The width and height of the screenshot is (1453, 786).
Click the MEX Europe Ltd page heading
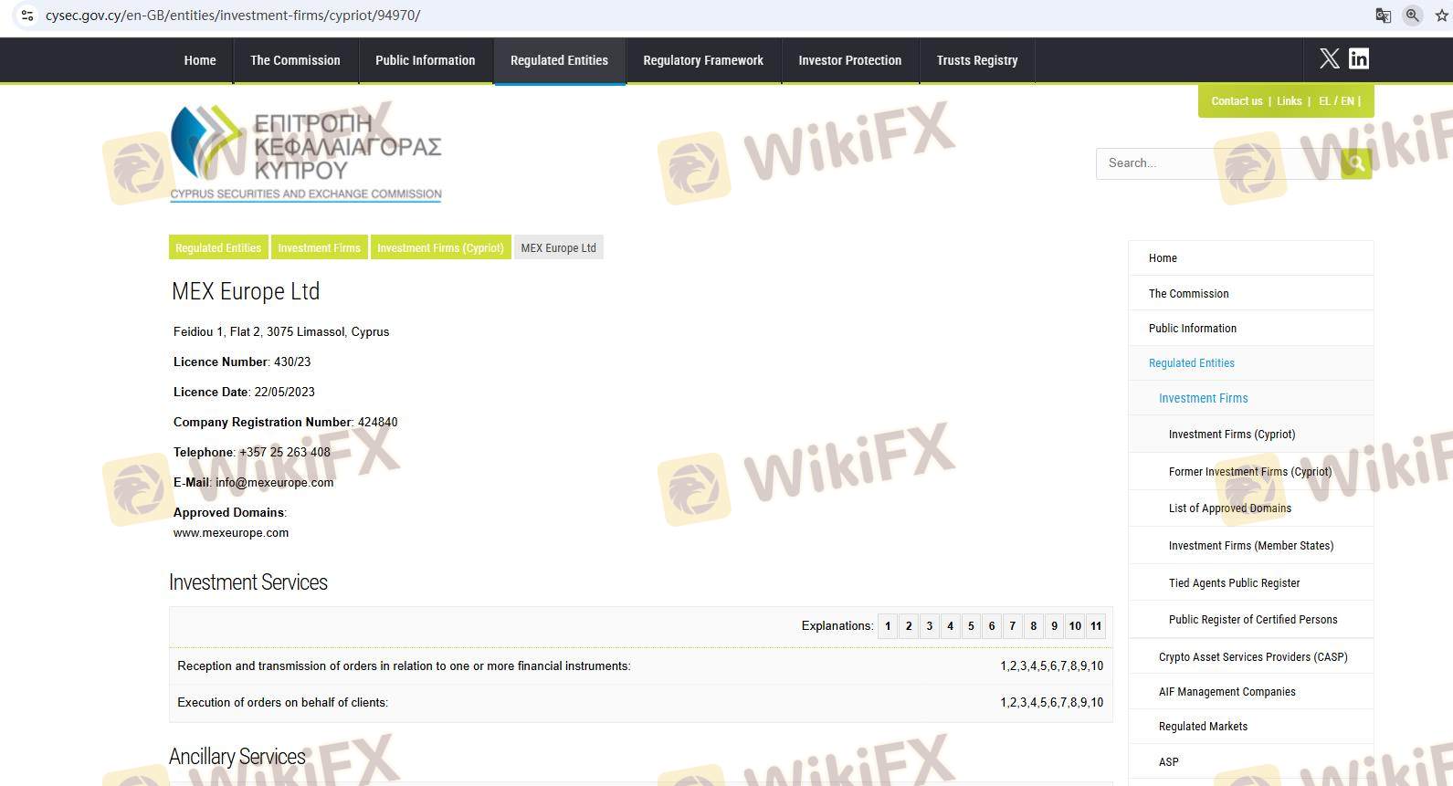(246, 292)
